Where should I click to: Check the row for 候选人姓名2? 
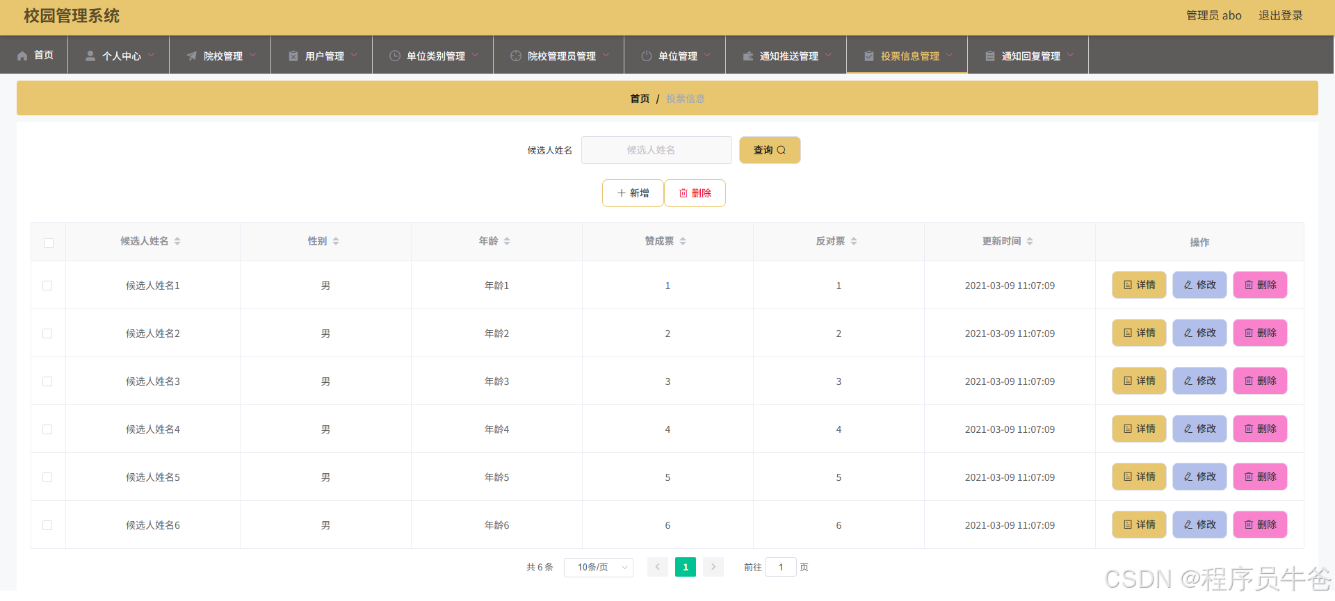coord(47,334)
